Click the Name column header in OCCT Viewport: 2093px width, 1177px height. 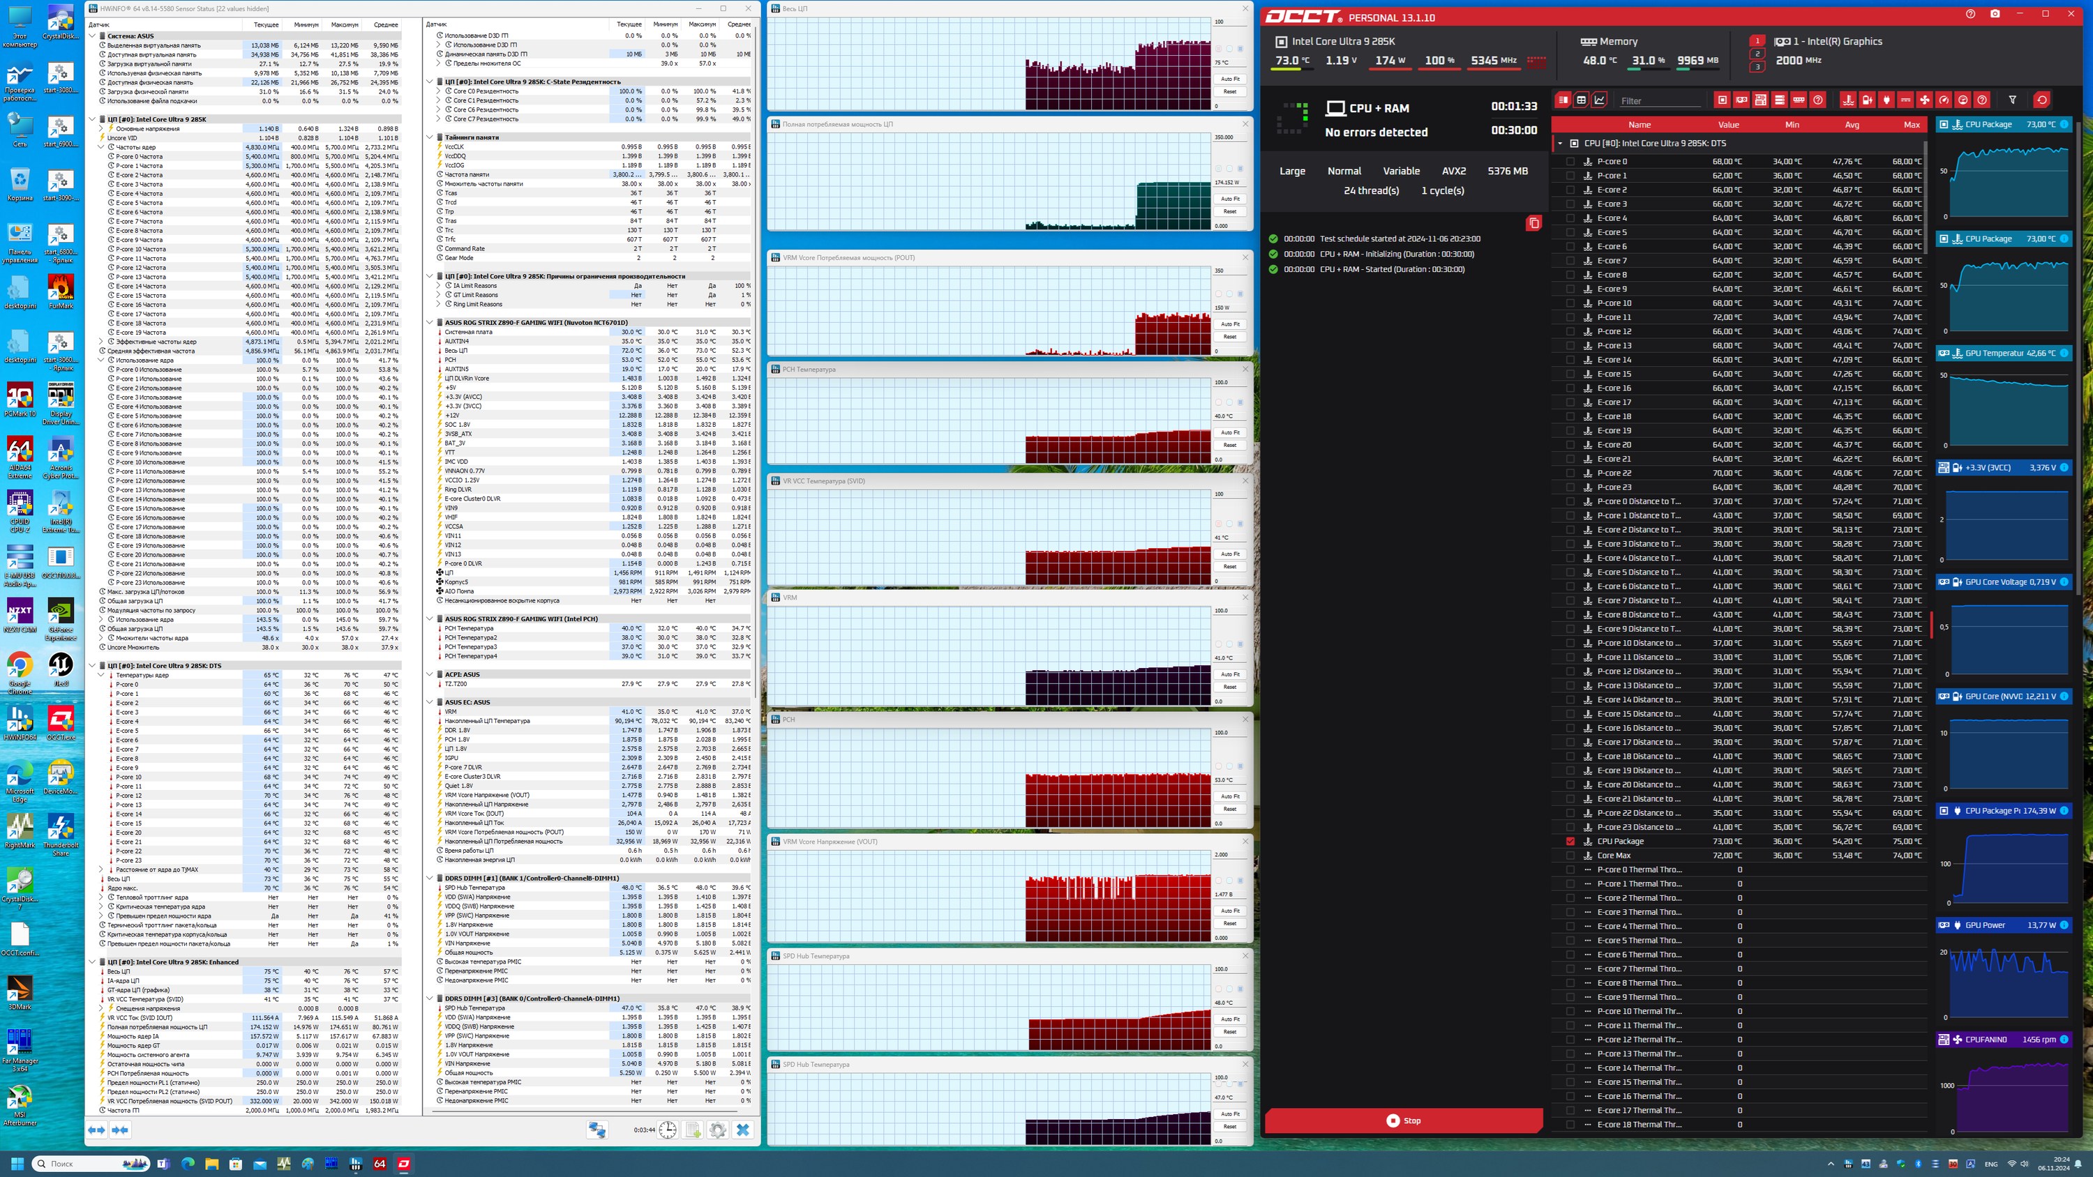pos(1639,124)
